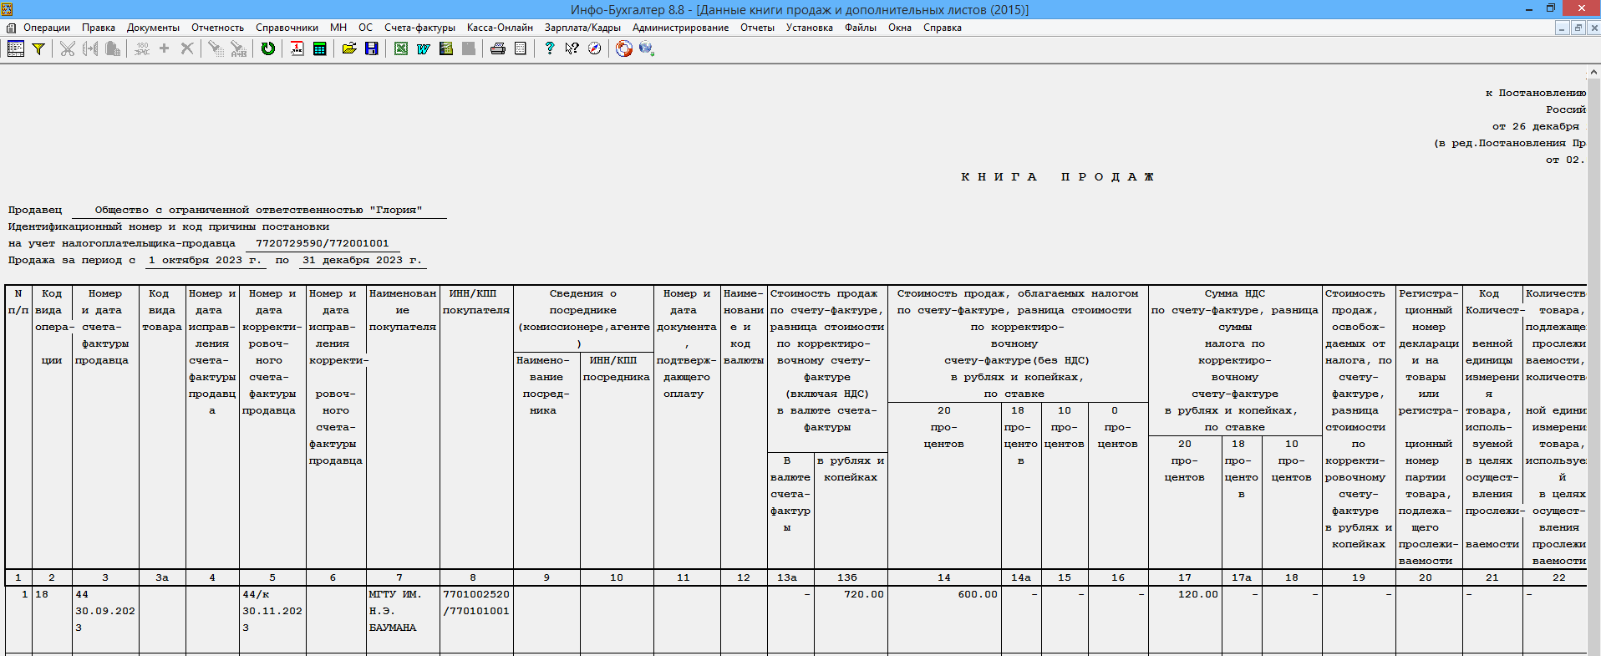The height and width of the screenshot is (656, 1601).
Task: Open the Файлы menu
Action: point(860,28)
